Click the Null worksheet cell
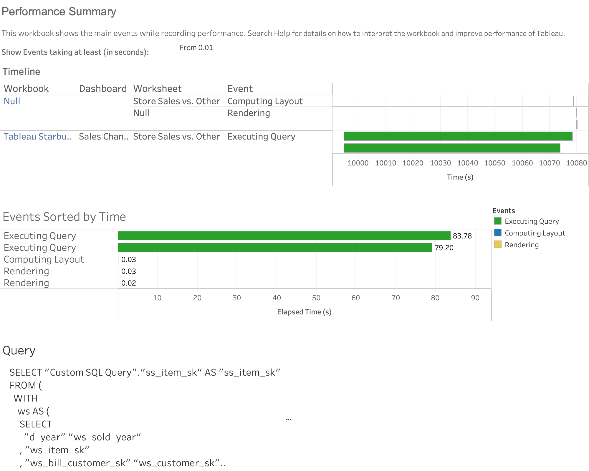 (x=141, y=113)
